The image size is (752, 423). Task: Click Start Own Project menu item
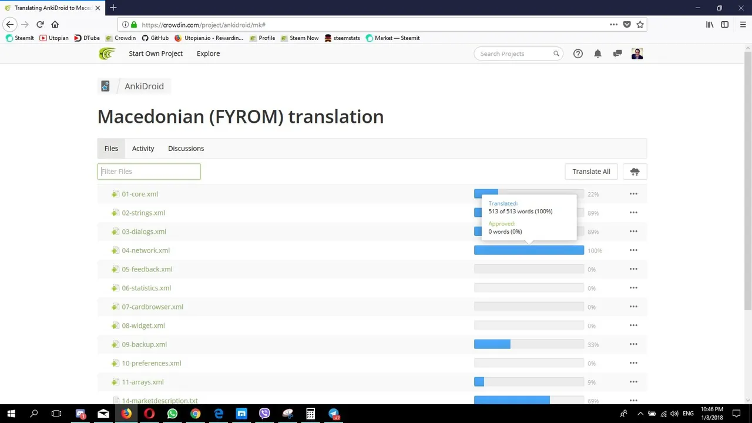click(156, 53)
